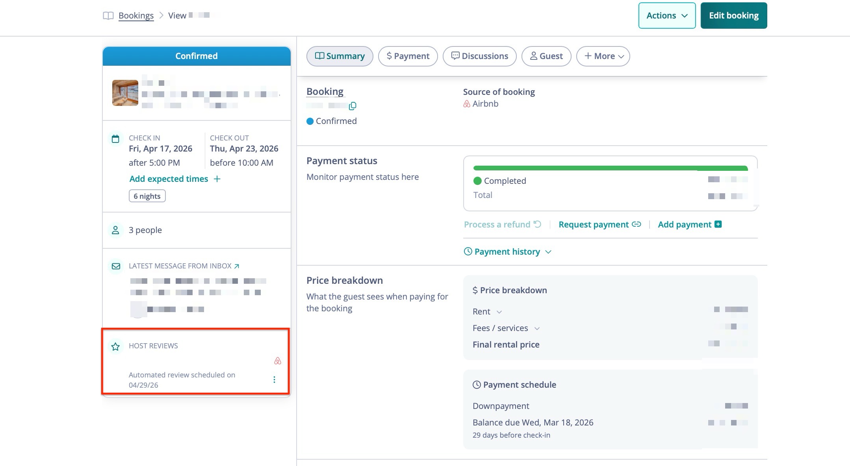Click the copy booking ID icon
The height and width of the screenshot is (466, 850).
coord(353,106)
